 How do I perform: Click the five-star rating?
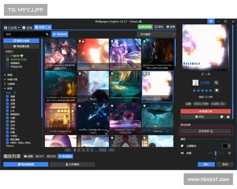click(x=202, y=91)
